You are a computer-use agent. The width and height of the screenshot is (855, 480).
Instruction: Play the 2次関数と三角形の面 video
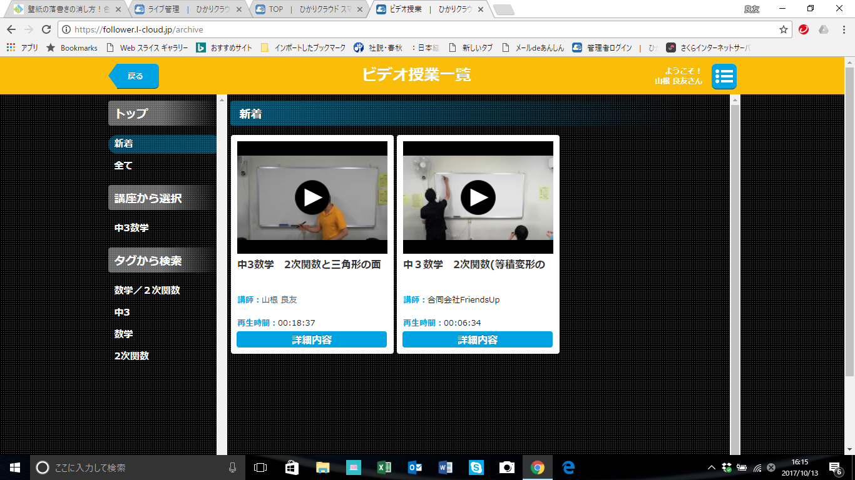pos(312,197)
